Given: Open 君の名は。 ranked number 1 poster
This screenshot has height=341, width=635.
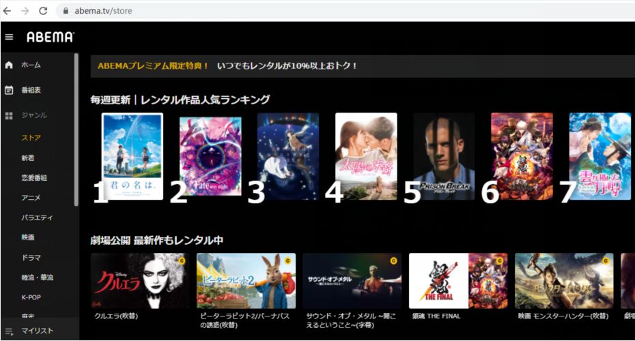Looking at the screenshot, I should click(132, 157).
